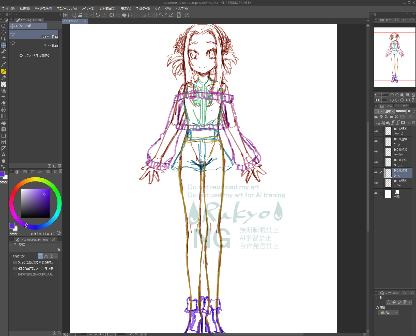The height and width of the screenshot is (336, 416).
Task: Open the 編集(E) menu
Action: pos(25,9)
